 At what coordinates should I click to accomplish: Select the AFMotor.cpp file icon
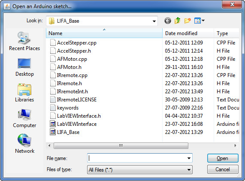click(x=53, y=59)
